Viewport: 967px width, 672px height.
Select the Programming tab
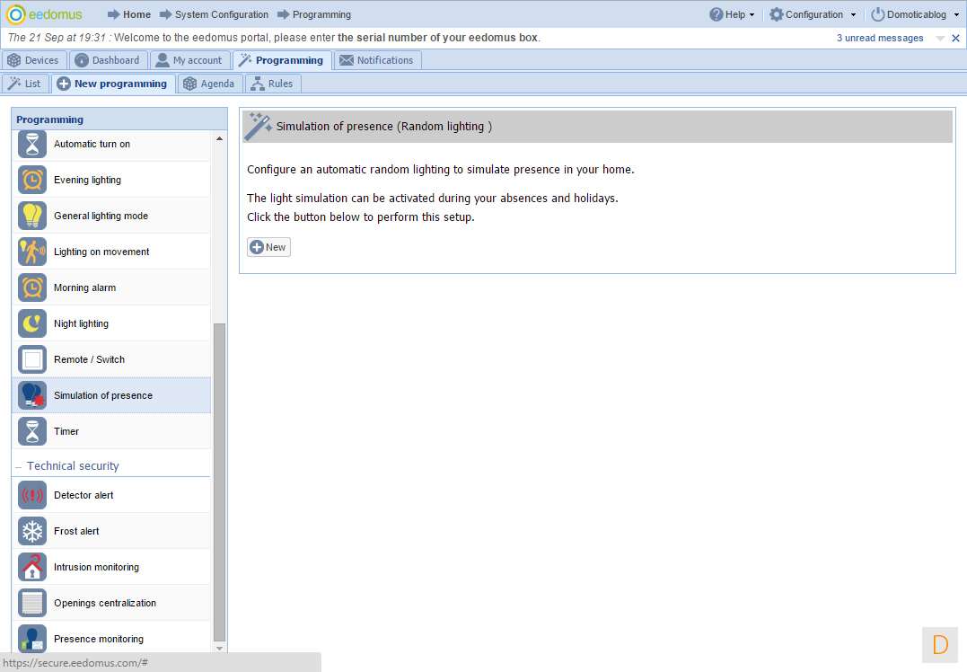(282, 60)
